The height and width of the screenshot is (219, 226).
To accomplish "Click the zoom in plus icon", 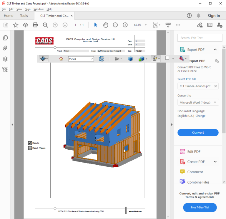I will tap(125, 25).
